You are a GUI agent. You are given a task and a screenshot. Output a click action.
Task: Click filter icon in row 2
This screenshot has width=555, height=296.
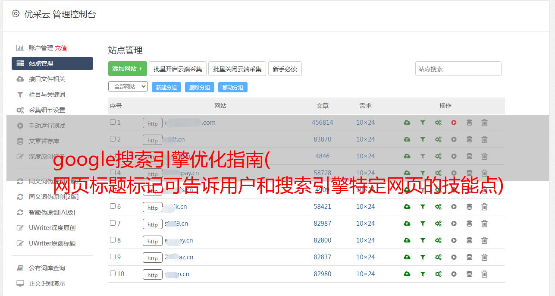[x=423, y=139]
